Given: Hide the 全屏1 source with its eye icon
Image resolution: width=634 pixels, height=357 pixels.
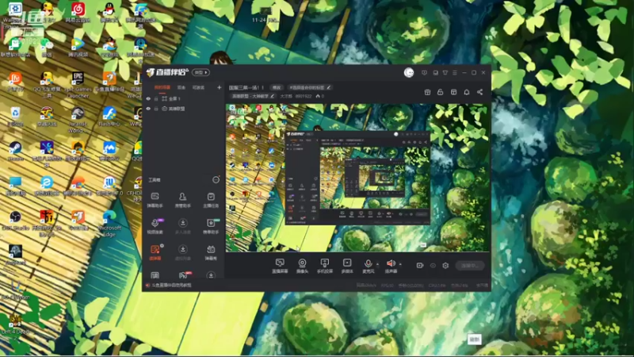Looking at the screenshot, I should tap(148, 98).
